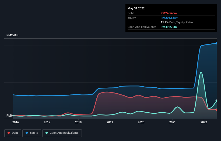Click the RM220m y-axis label
221x141 pixels.
tap(12, 35)
